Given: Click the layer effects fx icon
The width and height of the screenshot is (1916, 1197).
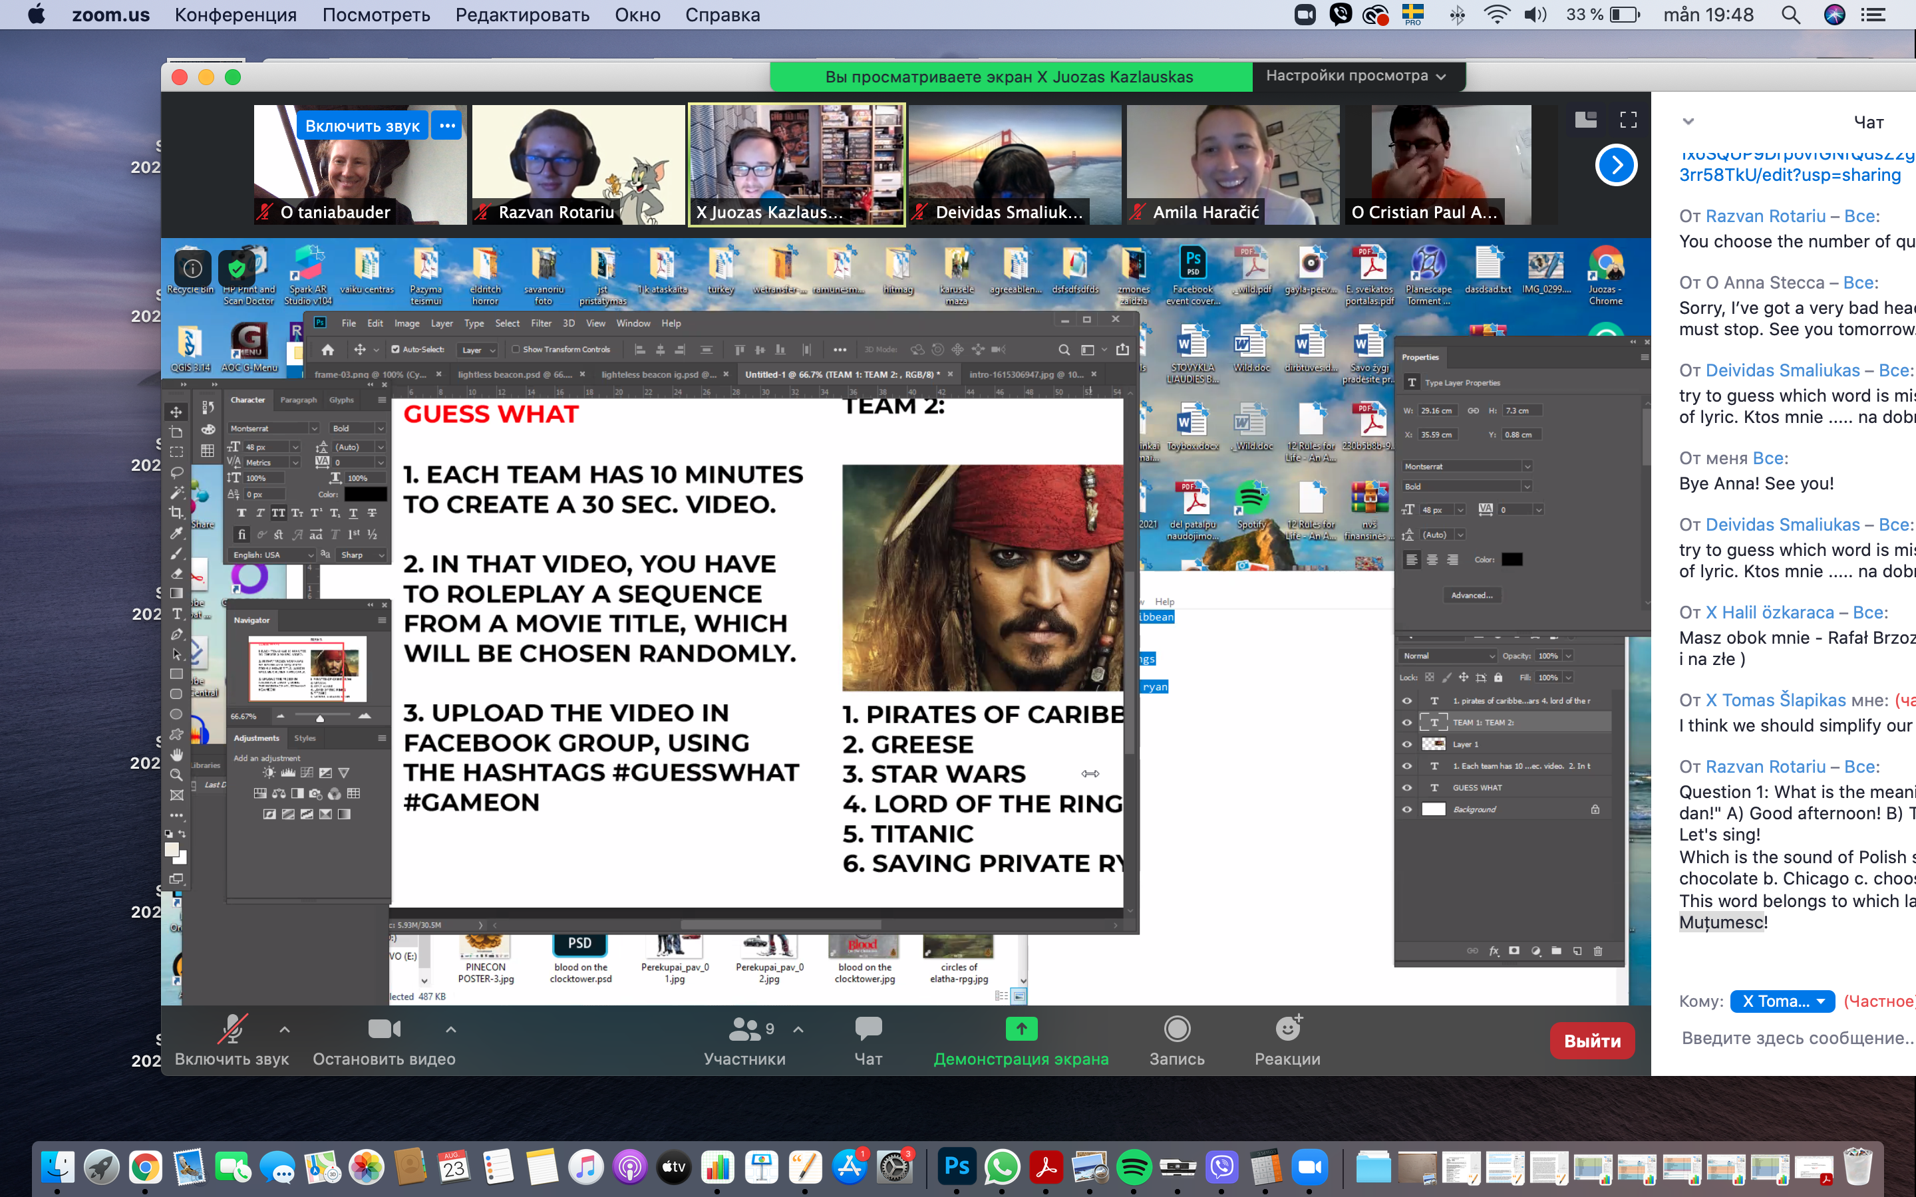Looking at the screenshot, I should 1494,951.
